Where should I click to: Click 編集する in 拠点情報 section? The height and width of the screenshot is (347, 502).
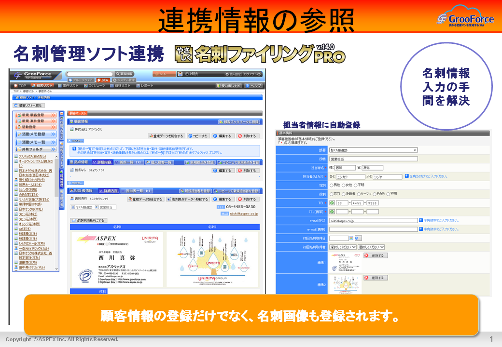(x=222, y=171)
